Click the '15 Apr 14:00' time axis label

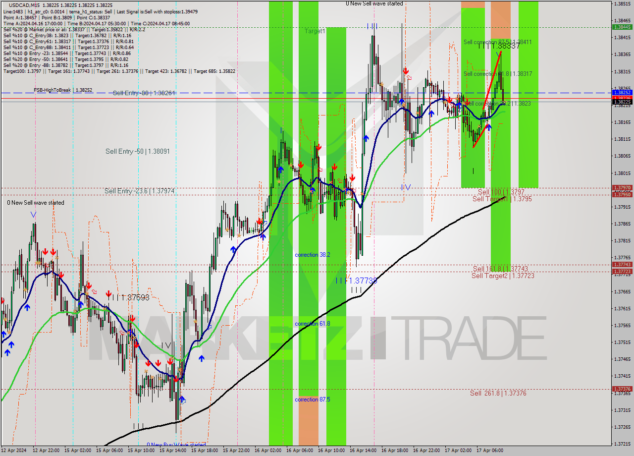coord(173,451)
